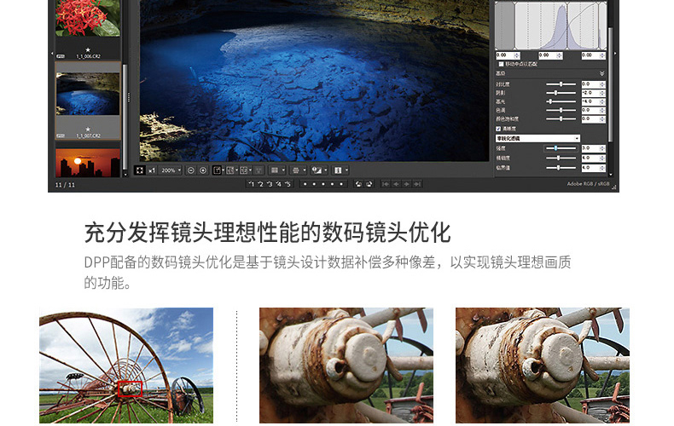The height and width of the screenshot is (426, 674).
Task: Open the 200% zoom level dropdown
Action: click(171, 170)
